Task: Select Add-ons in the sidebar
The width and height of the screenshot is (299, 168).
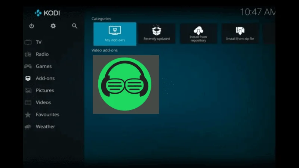Action: click(45, 78)
